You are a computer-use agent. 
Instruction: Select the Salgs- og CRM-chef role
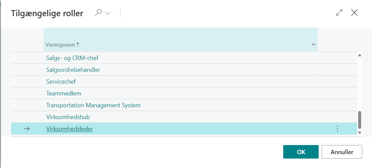tap(72, 58)
